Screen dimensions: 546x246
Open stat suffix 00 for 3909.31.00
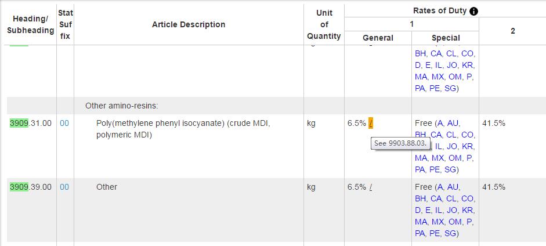(64, 123)
